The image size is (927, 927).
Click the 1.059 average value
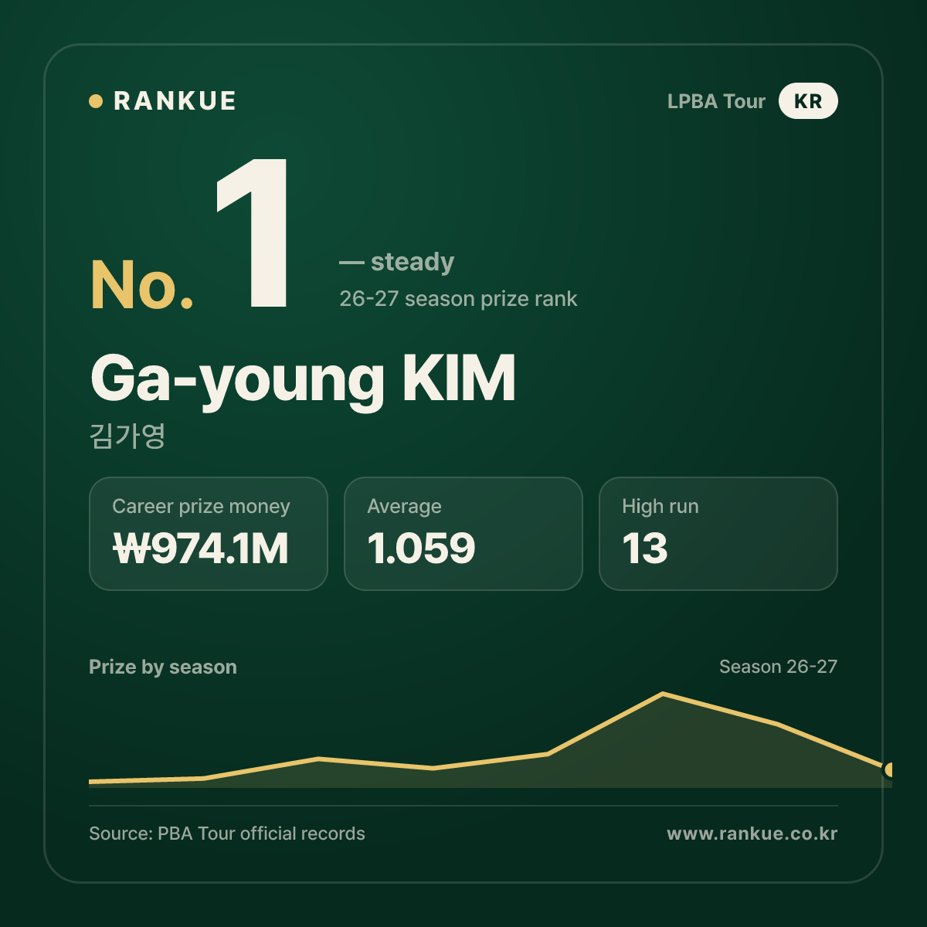pyautogui.click(x=421, y=548)
